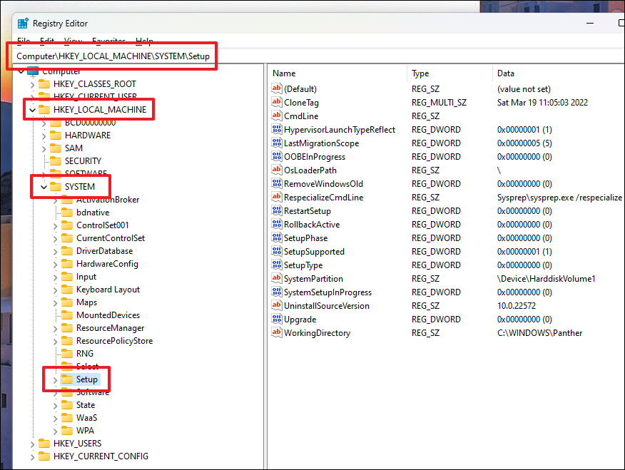The width and height of the screenshot is (625, 470).
Task: Select the SECURITY key
Action: click(83, 161)
